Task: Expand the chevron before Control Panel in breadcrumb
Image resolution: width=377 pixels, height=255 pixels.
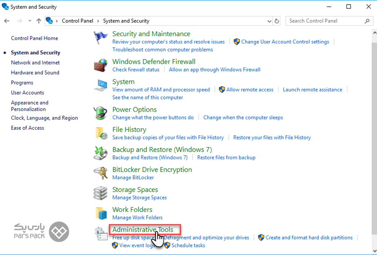Action: coord(57,21)
